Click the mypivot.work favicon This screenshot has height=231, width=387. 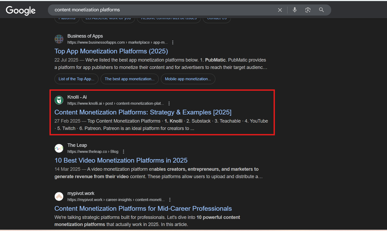coord(59,196)
